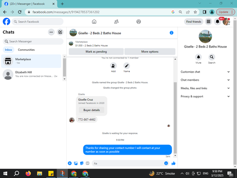
Task: Click $1,000 - 2 Beds 2 Baths listing
Action: tap(91, 46)
